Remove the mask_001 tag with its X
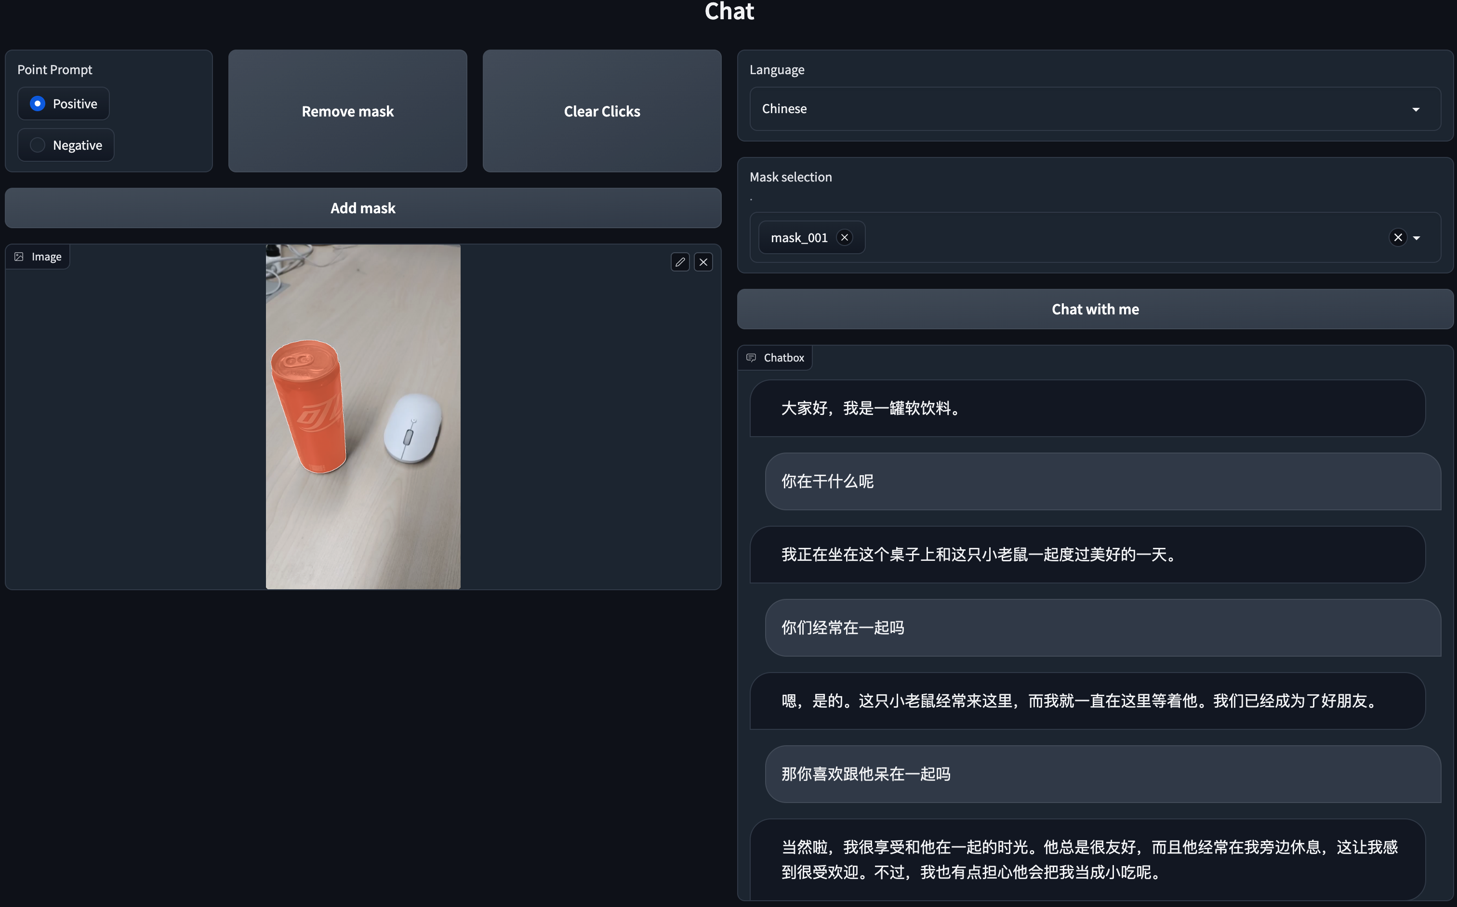This screenshot has width=1457, height=907. coord(844,237)
